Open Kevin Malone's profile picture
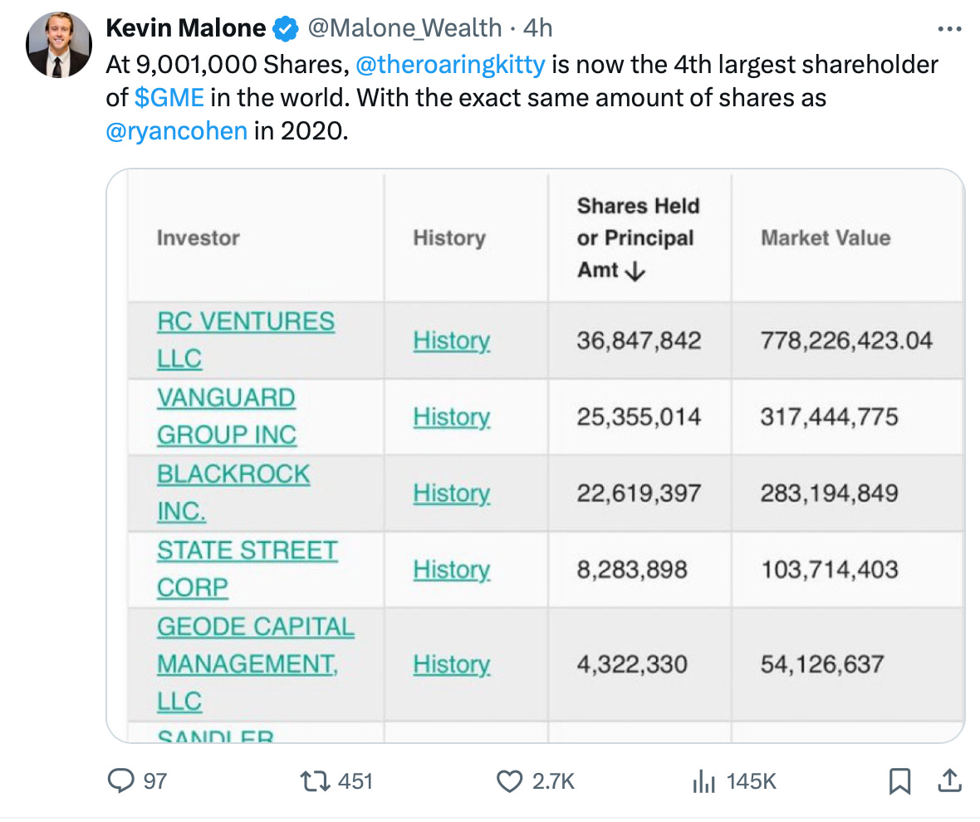The height and width of the screenshot is (822, 980). [59, 45]
